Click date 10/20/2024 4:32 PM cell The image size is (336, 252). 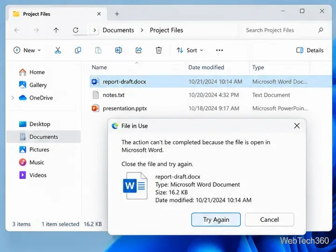[x=214, y=95]
